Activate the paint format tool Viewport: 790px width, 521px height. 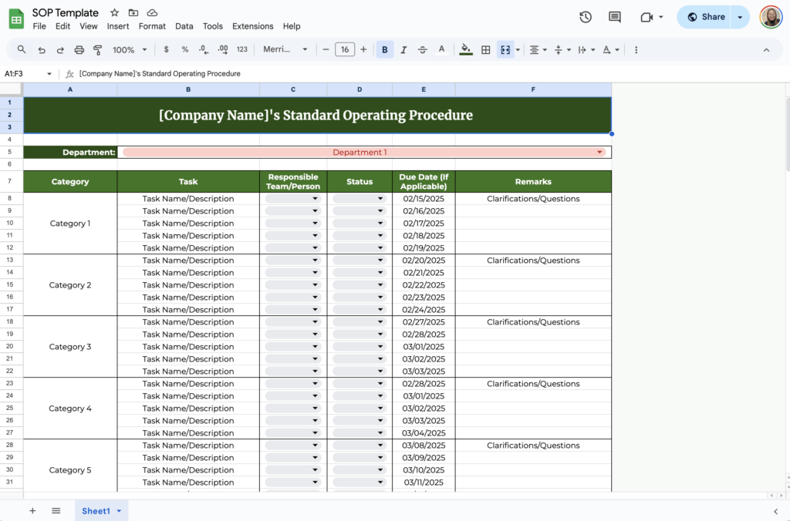coord(98,49)
